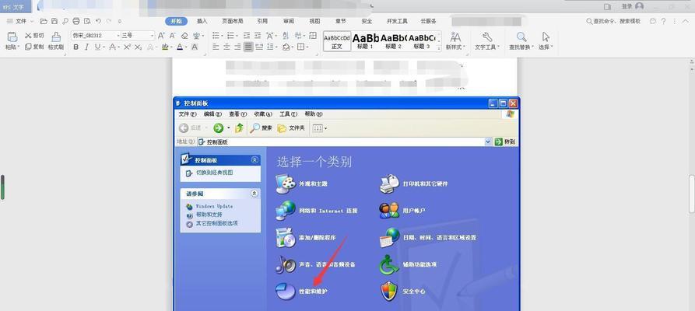Click the clear formatting eraser icon
Image resolution: width=695 pixels, height=311 pixels.
tap(184, 36)
